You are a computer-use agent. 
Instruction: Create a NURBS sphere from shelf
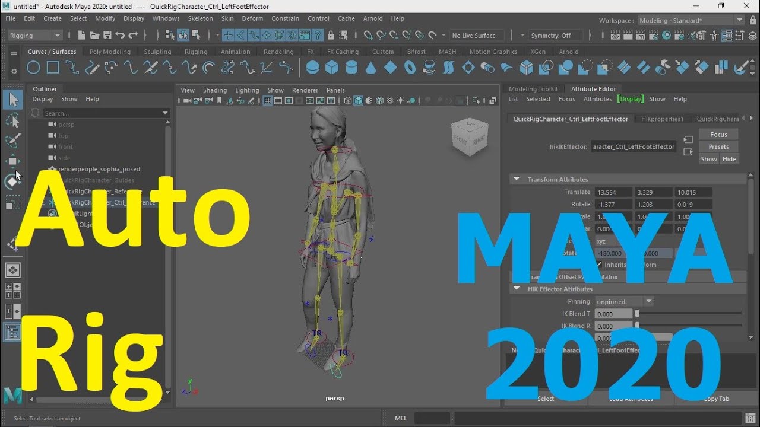(x=312, y=68)
